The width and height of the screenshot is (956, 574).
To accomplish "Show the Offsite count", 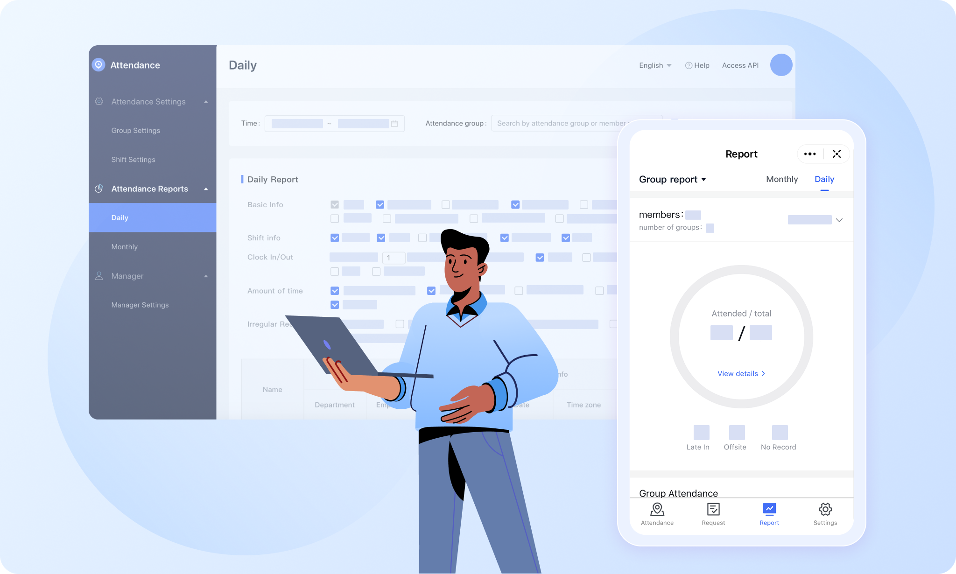I will point(737,432).
